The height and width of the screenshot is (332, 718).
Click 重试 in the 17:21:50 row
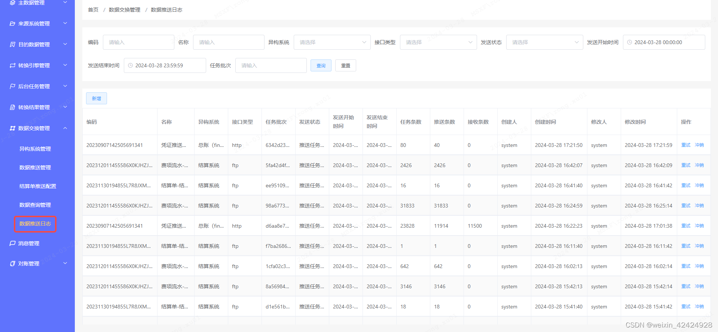pyautogui.click(x=686, y=145)
